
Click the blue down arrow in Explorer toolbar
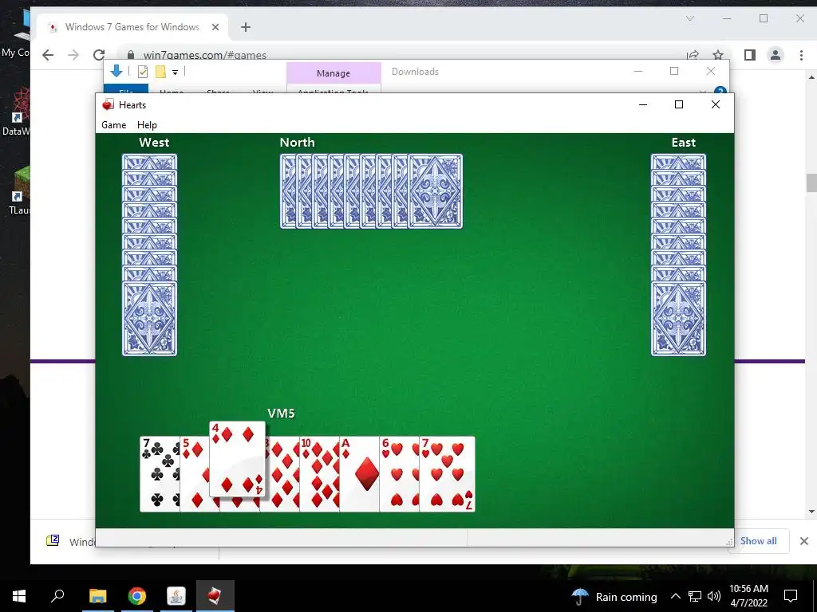tap(116, 71)
